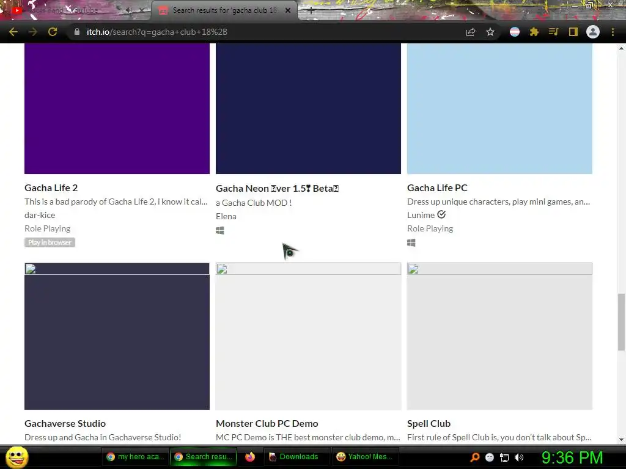Viewport: 626px width, 469px height.
Task: Open the Lunime developer page
Action: [421, 215]
